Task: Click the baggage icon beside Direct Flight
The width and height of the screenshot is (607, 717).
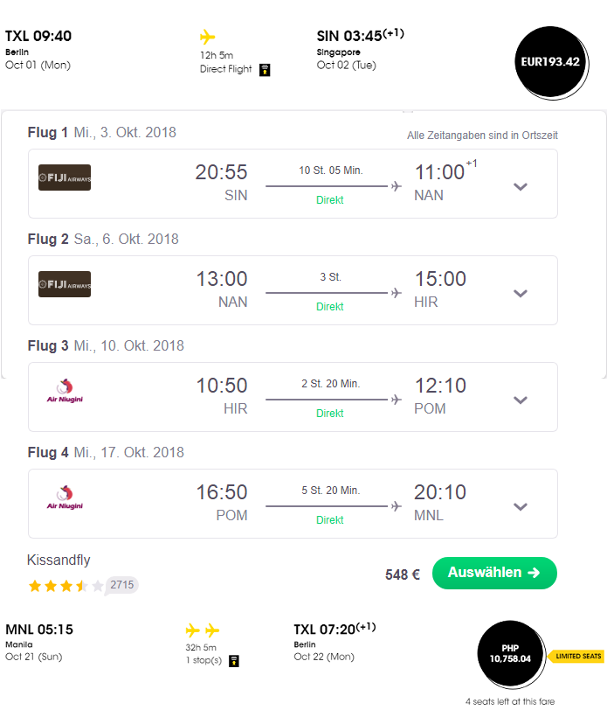Action: pyautogui.click(x=265, y=70)
